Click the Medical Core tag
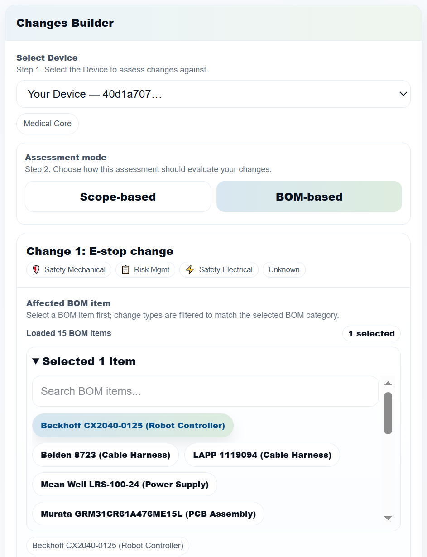The image size is (427, 557). (47, 123)
